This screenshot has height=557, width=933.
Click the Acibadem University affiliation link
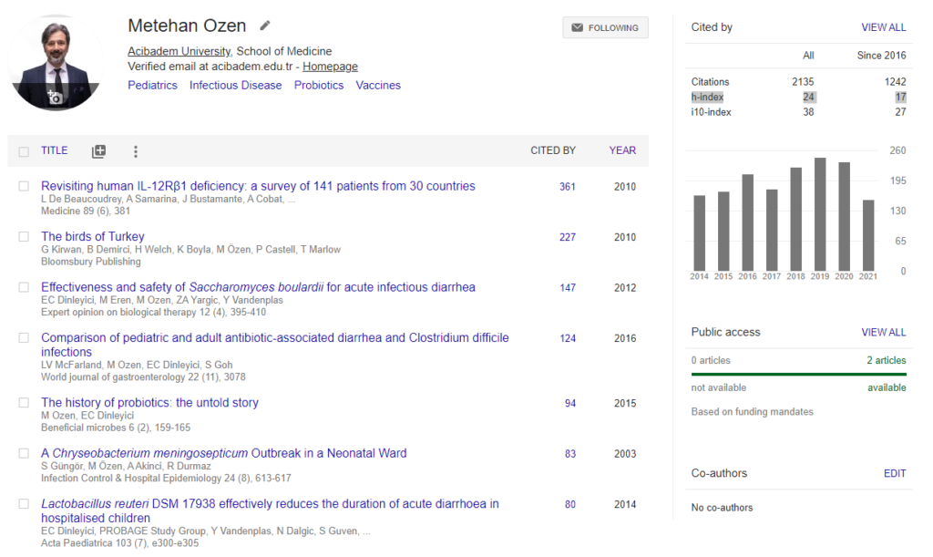tap(179, 52)
